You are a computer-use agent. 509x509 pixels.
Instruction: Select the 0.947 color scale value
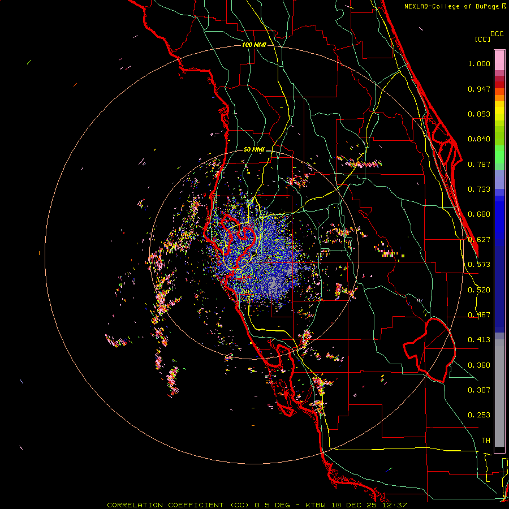479,89
